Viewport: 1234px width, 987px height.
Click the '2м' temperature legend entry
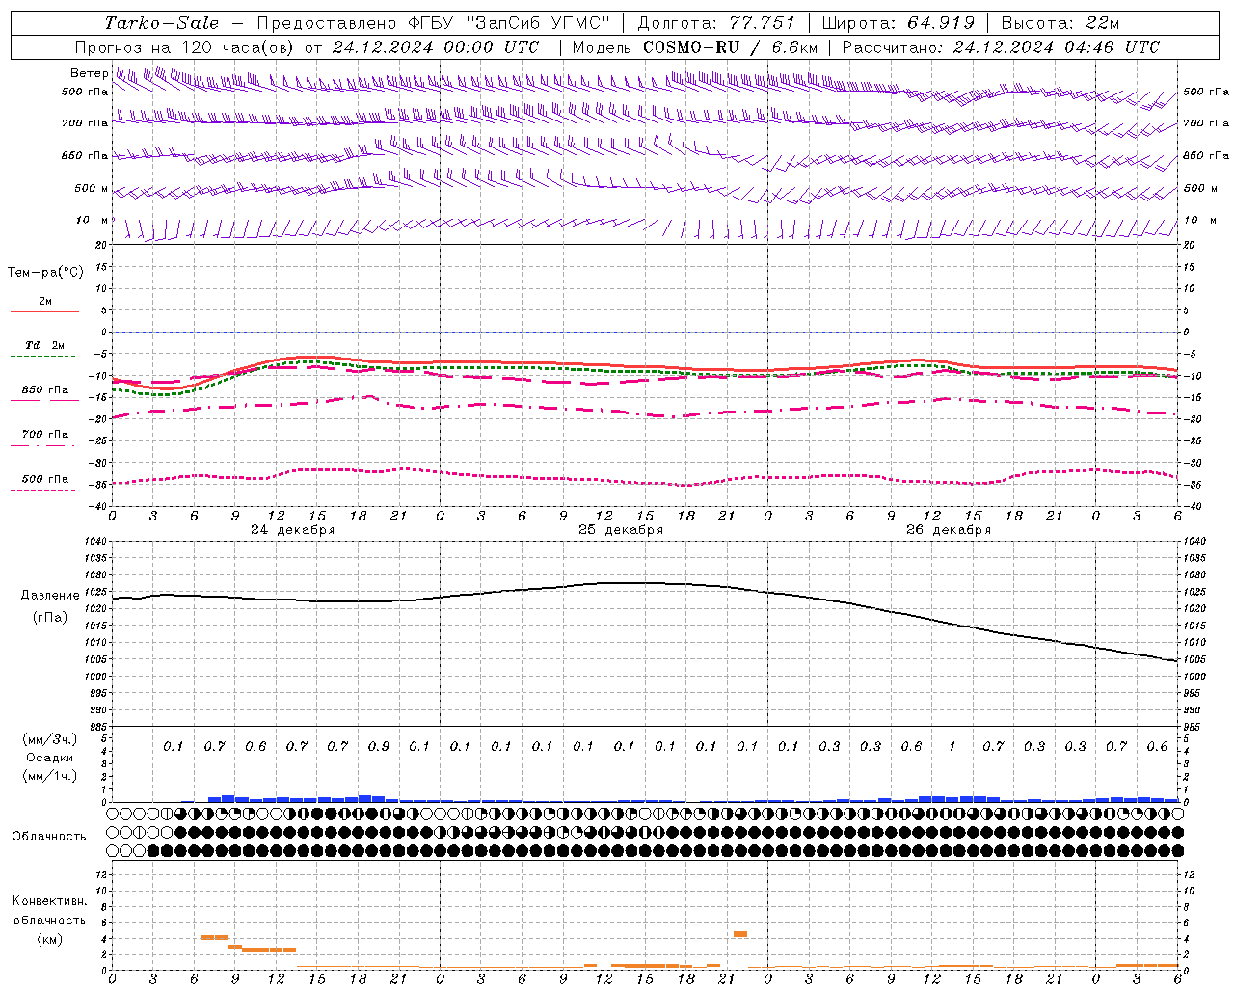point(44,302)
